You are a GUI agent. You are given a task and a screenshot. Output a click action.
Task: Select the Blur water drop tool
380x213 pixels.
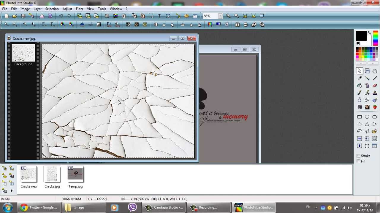[360, 100]
